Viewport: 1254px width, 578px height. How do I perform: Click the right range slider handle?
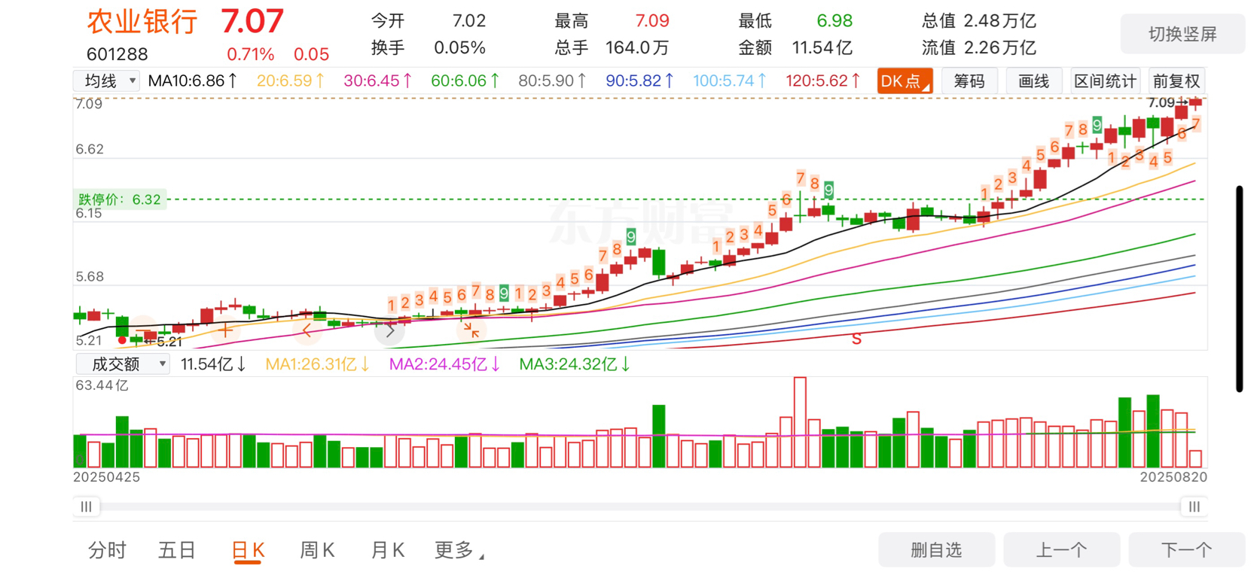(x=1195, y=507)
